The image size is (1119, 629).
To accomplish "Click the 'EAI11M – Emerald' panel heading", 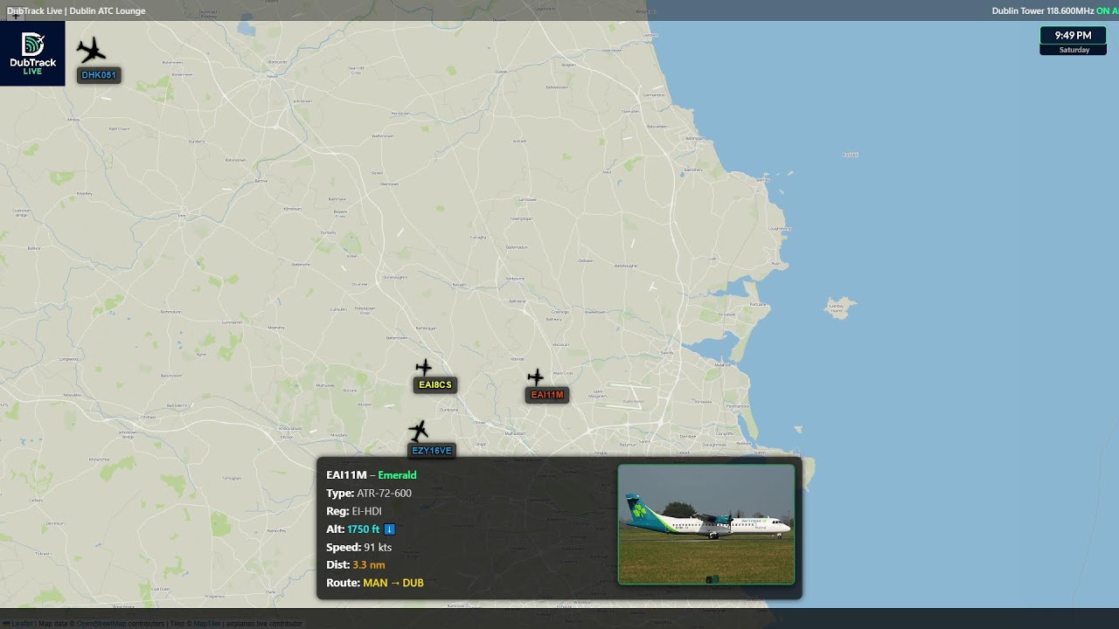I will click(x=372, y=475).
